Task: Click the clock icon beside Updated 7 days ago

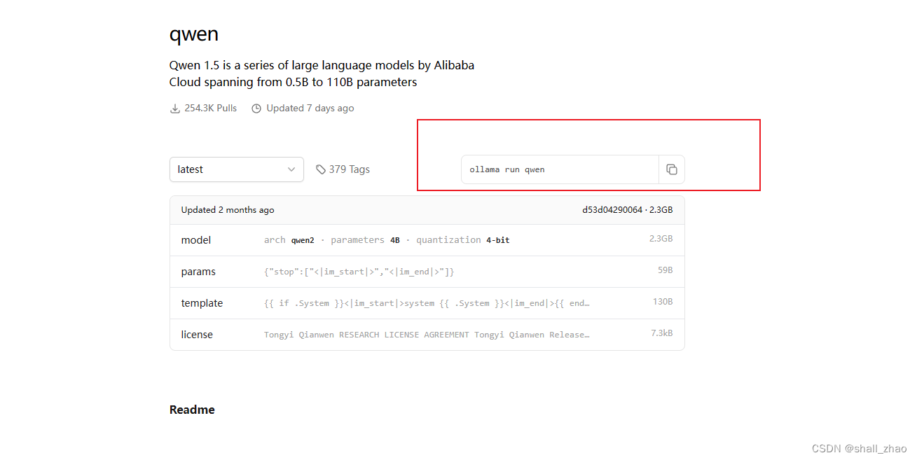Action: click(256, 109)
